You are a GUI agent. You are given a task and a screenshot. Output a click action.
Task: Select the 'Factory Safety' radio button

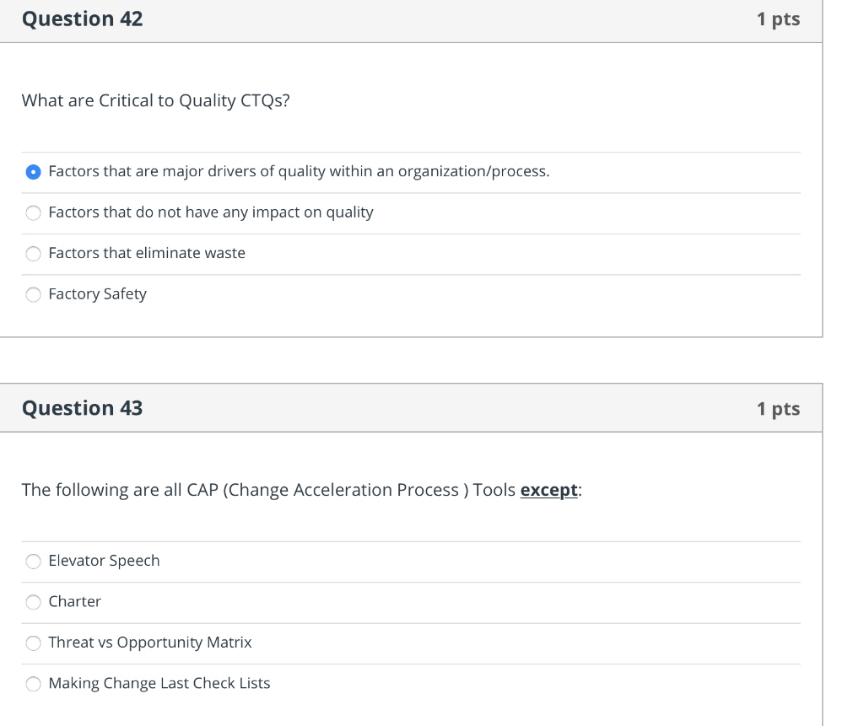33,294
